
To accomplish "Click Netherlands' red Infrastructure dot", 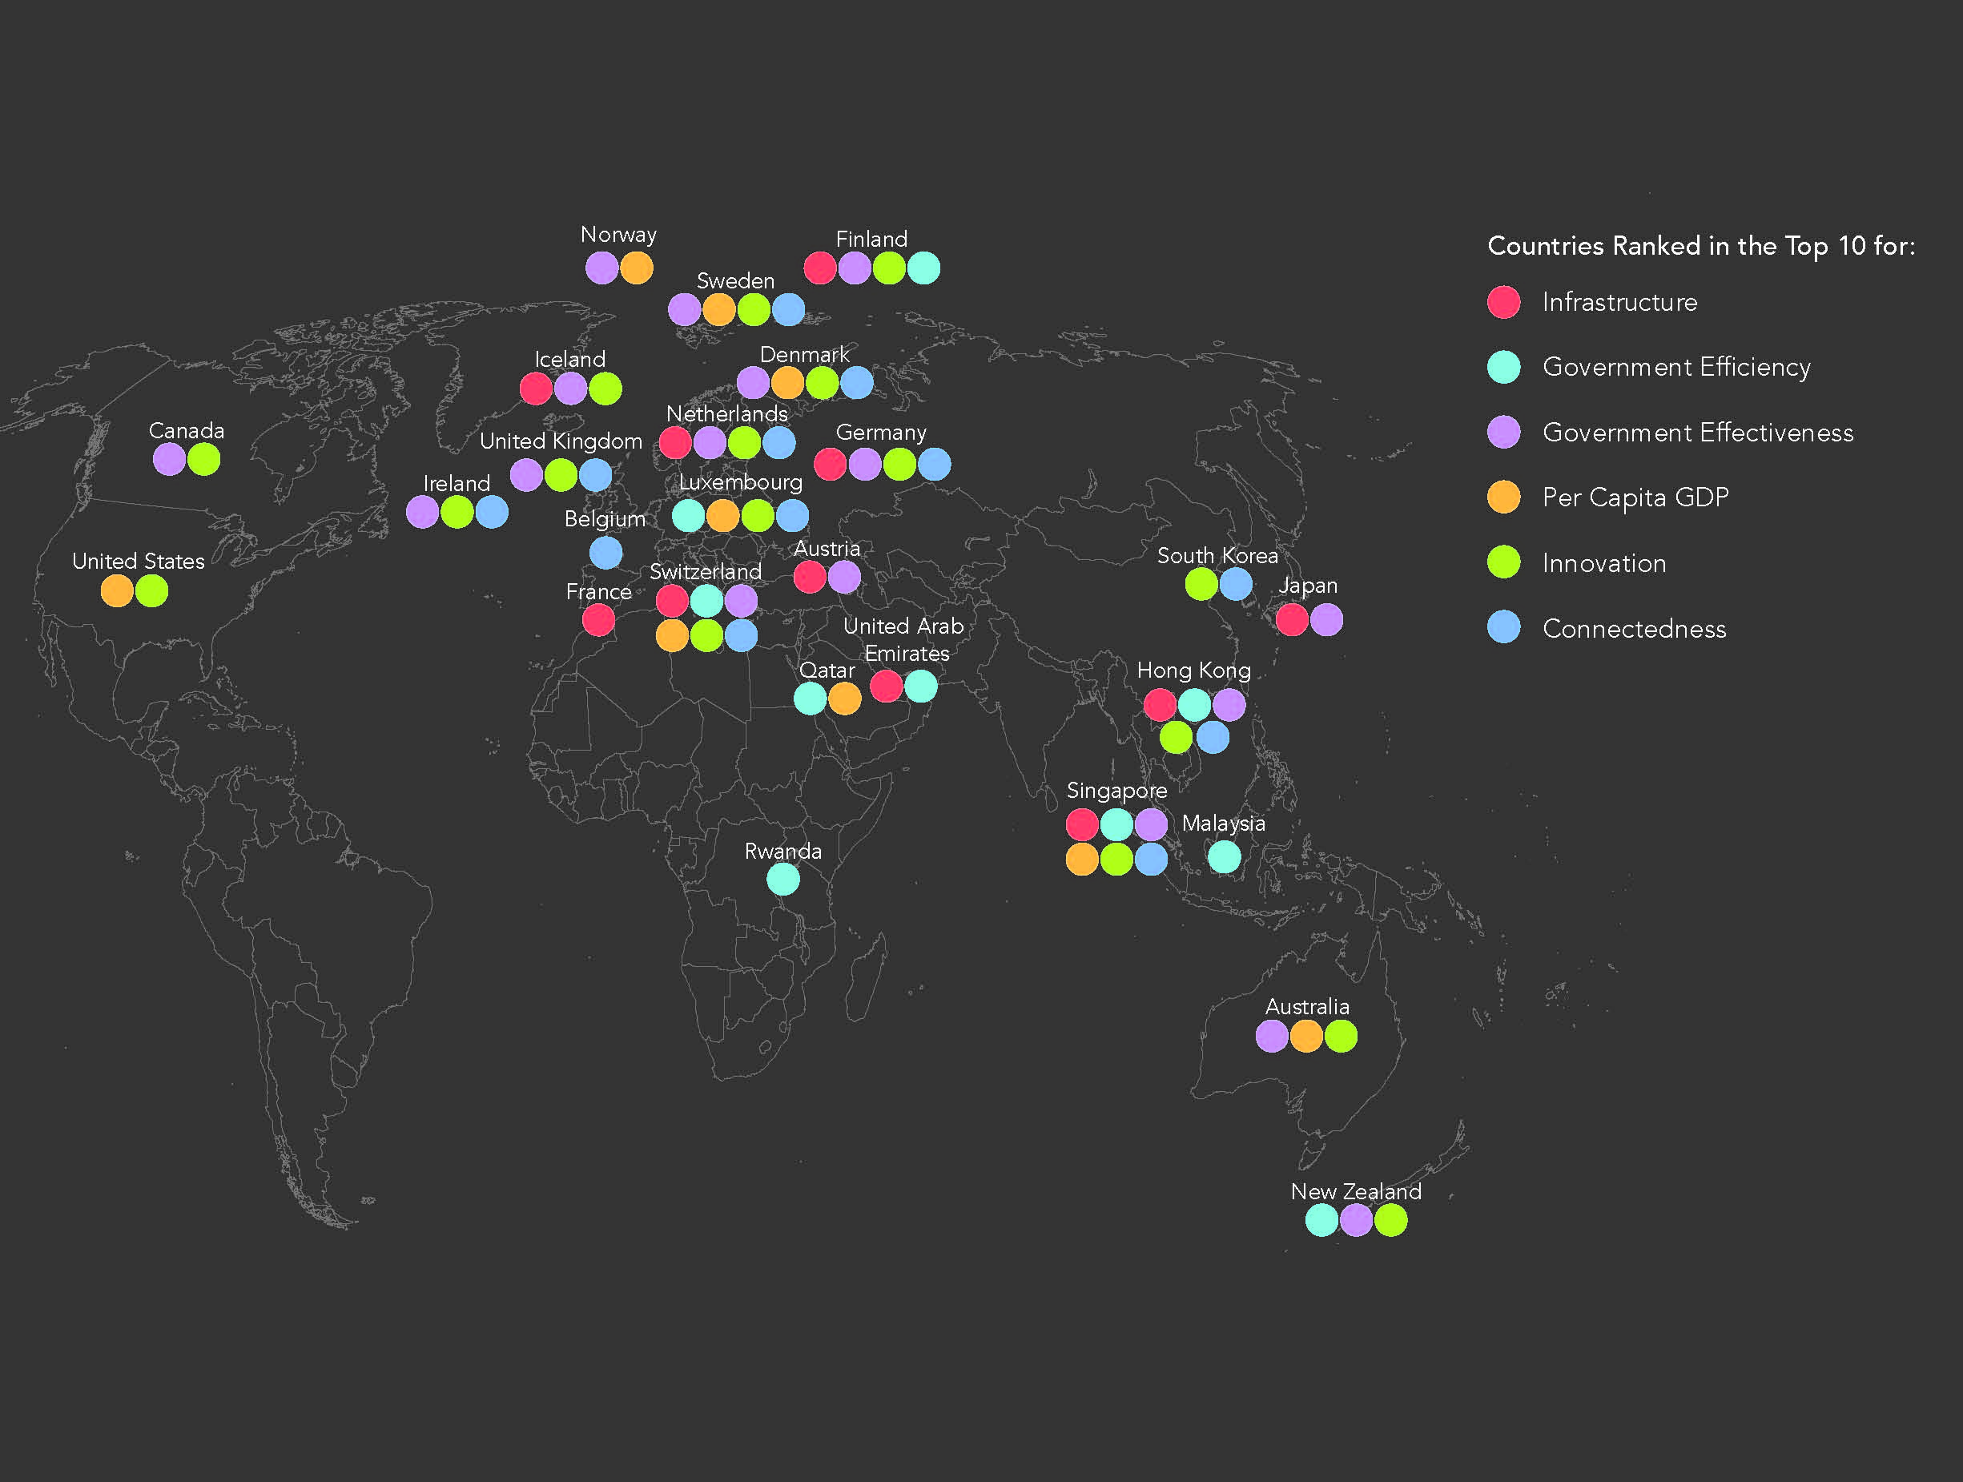I will click(x=675, y=443).
